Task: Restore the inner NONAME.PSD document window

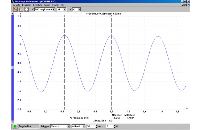Action: 185,5
